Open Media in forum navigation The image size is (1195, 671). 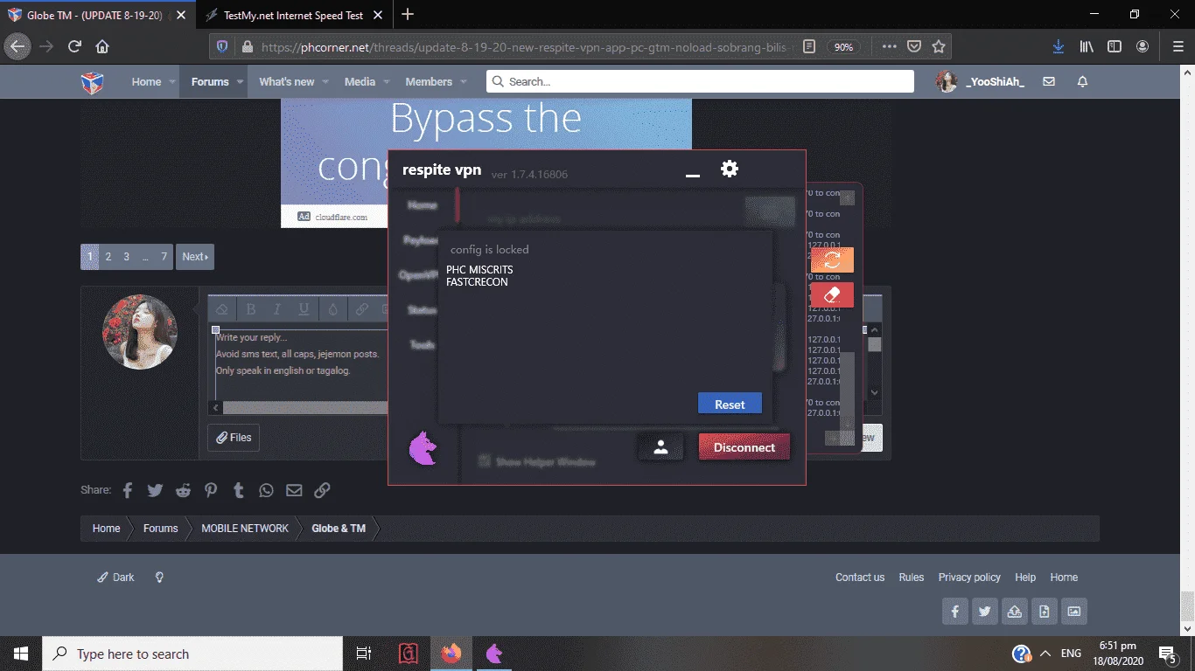(360, 82)
